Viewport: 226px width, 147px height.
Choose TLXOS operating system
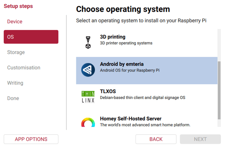[147, 98]
